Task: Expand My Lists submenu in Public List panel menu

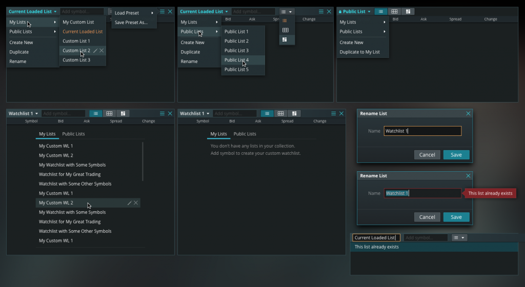Action: [362, 22]
